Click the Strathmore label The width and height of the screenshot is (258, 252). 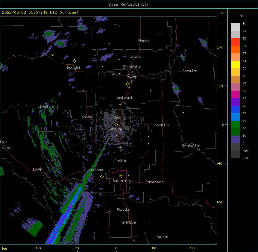point(154,182)
